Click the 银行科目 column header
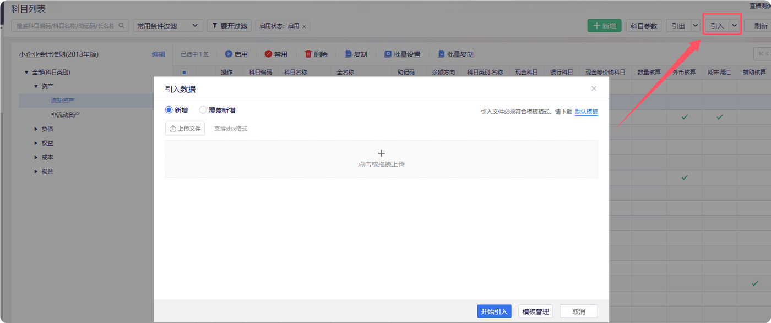771x323 pixels. click(x=561, y=72)
